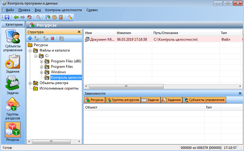Click the blue plus add icon in Структура
Screen dimensions: 244x151
[x=30, y=38]
